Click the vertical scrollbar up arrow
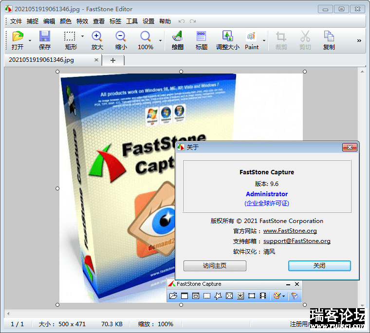The height and width of the screenshot is (333, 370). [x=362, y=72]
